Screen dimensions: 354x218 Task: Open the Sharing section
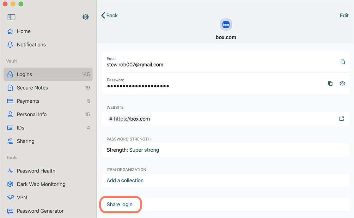pos(48,141)
